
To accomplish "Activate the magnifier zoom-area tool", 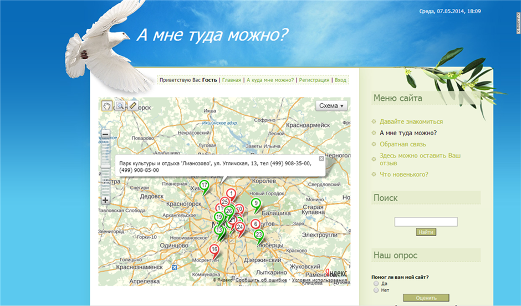I will click(x=120, y=106).
